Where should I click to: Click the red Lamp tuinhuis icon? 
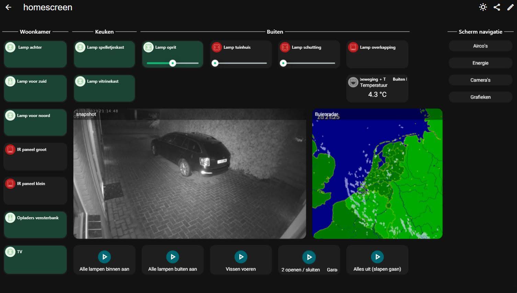[217, 47]
